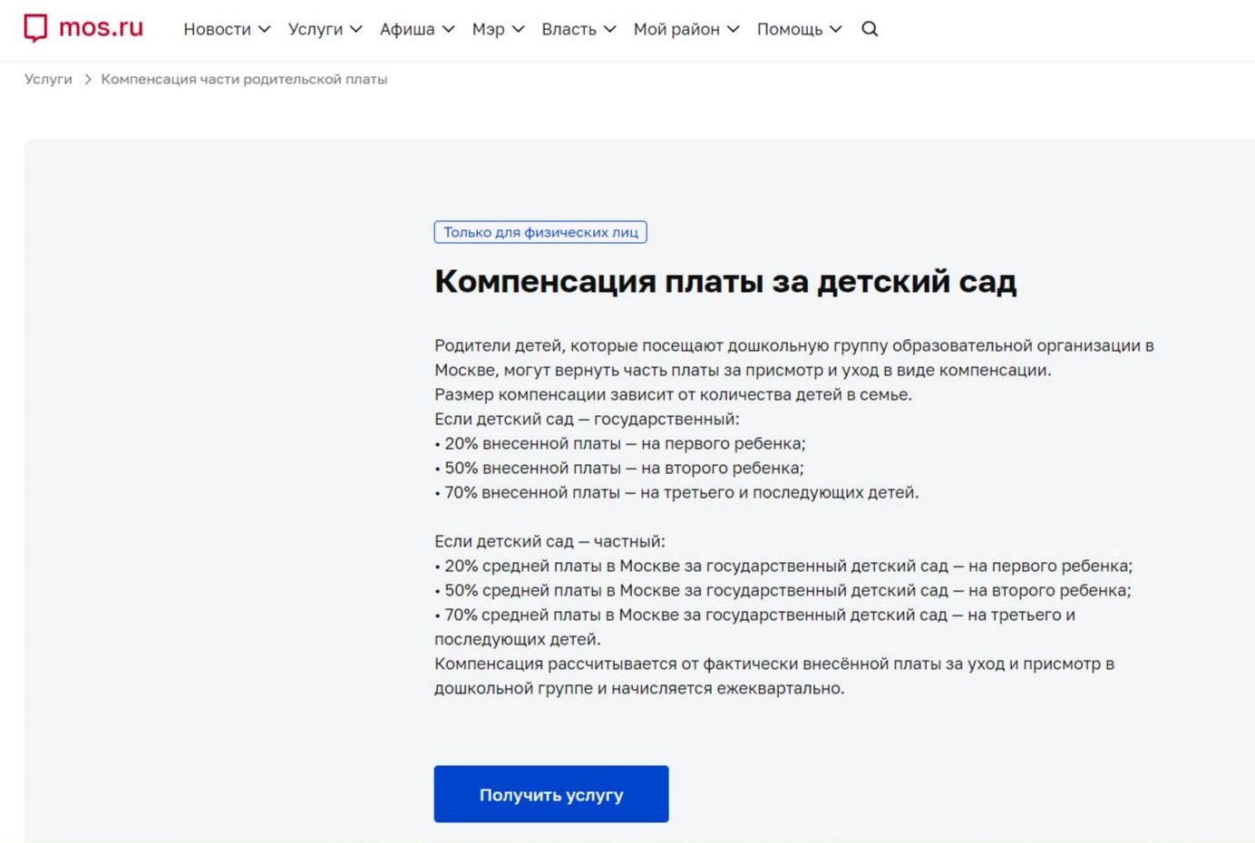Expand chevron next to Мэр

pos(518,29)
